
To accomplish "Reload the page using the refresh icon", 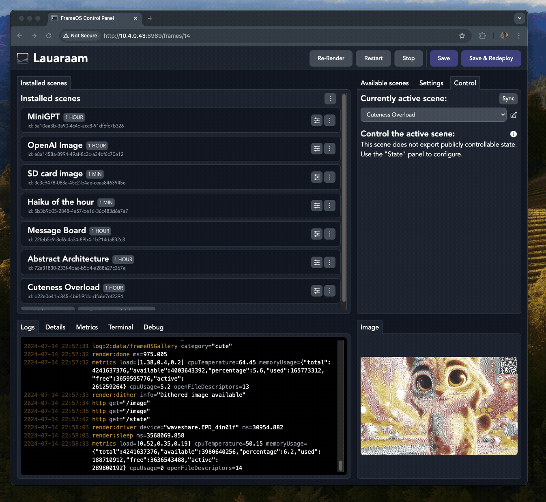I will 49,36.
